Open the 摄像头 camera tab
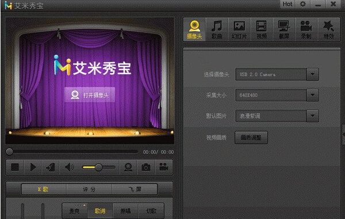Viewport: 345px width, 219px height. coord(194,29)
